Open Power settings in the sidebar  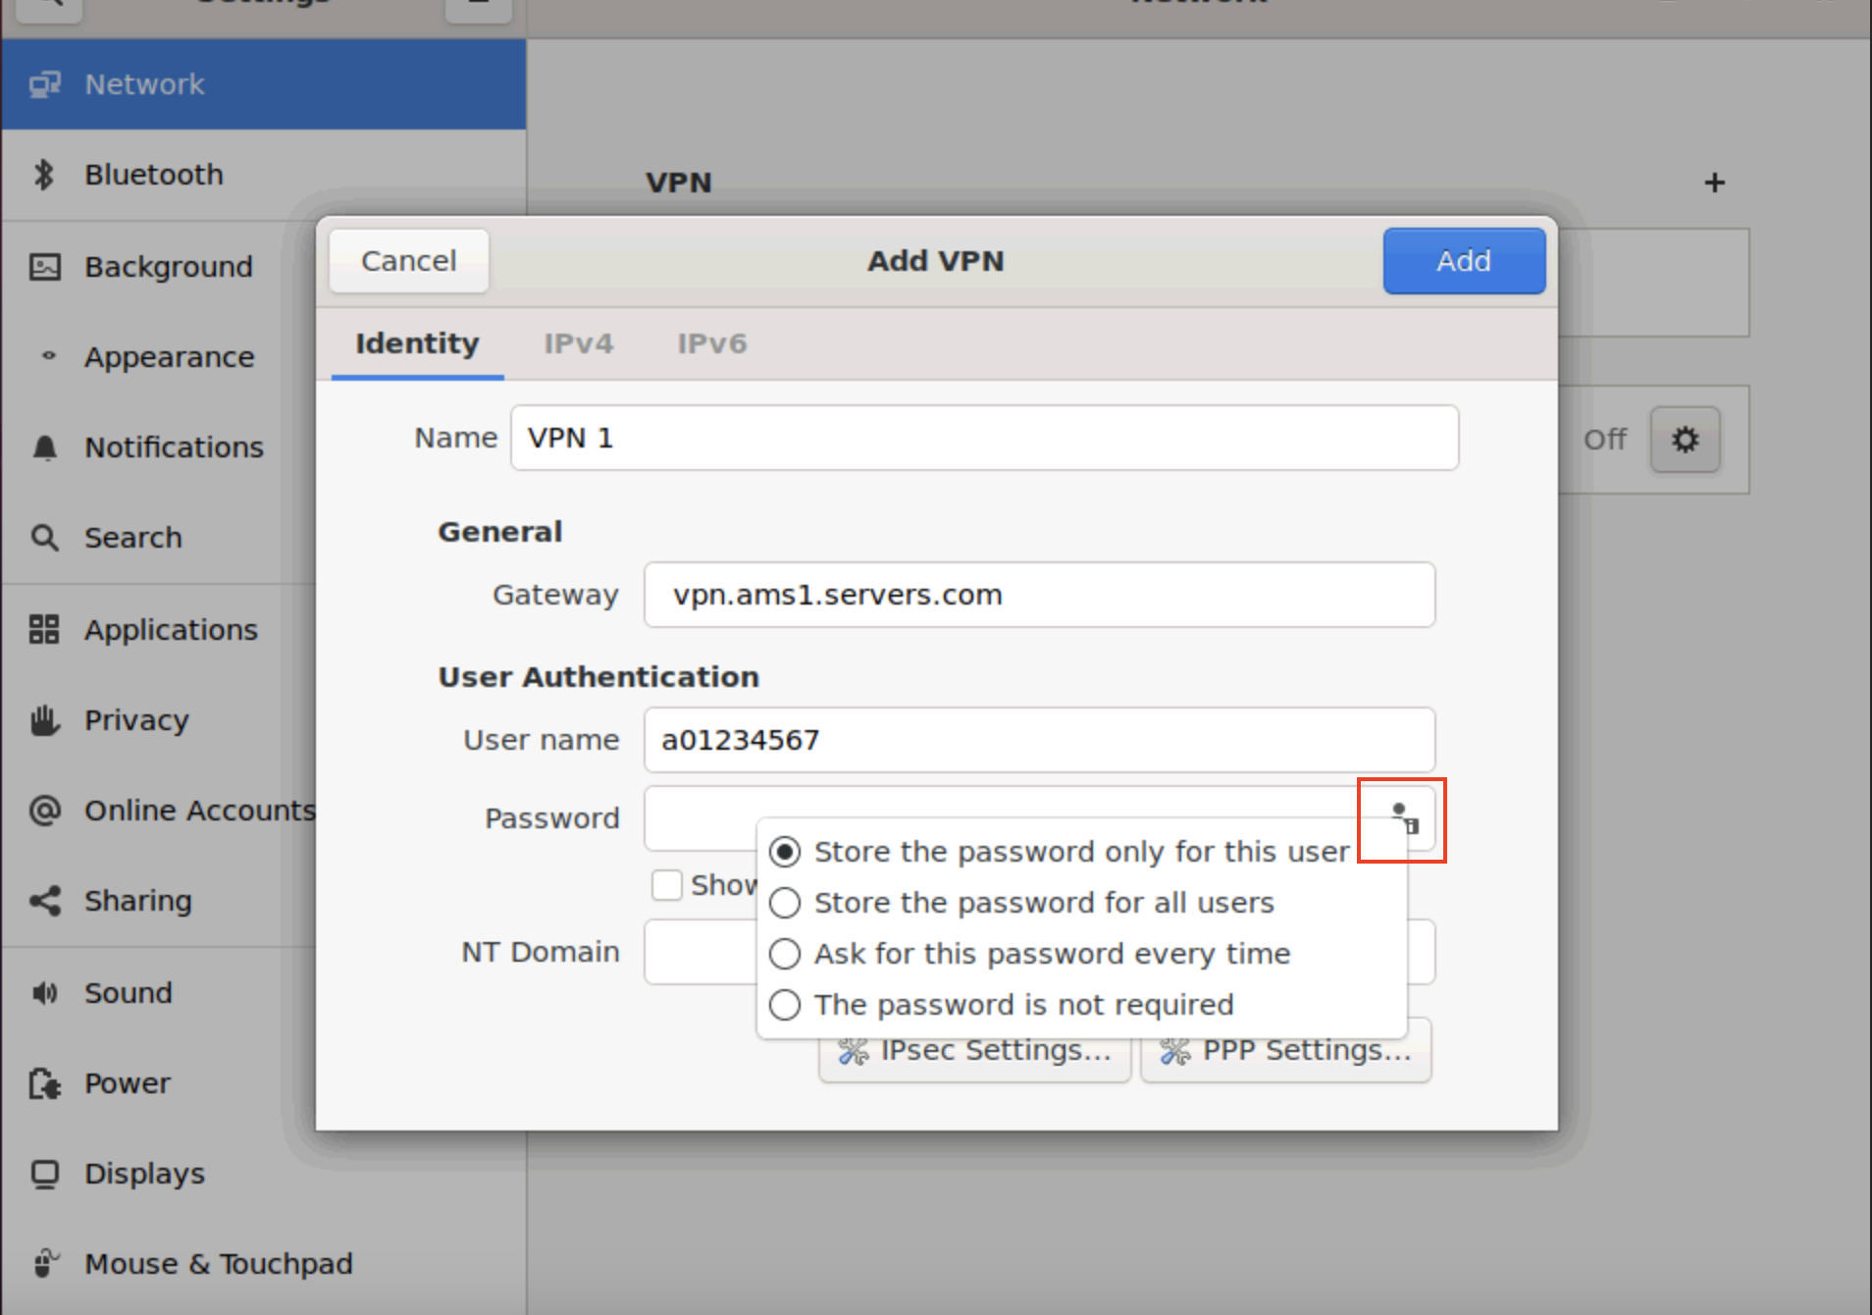(159, 1082)
